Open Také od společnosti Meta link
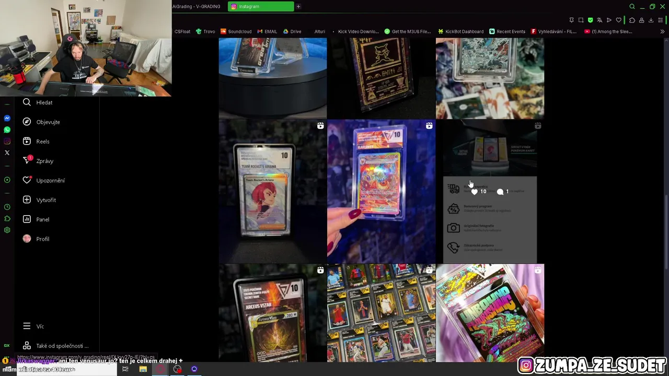Viewport: 669px width, 376px height. [55, 346]
